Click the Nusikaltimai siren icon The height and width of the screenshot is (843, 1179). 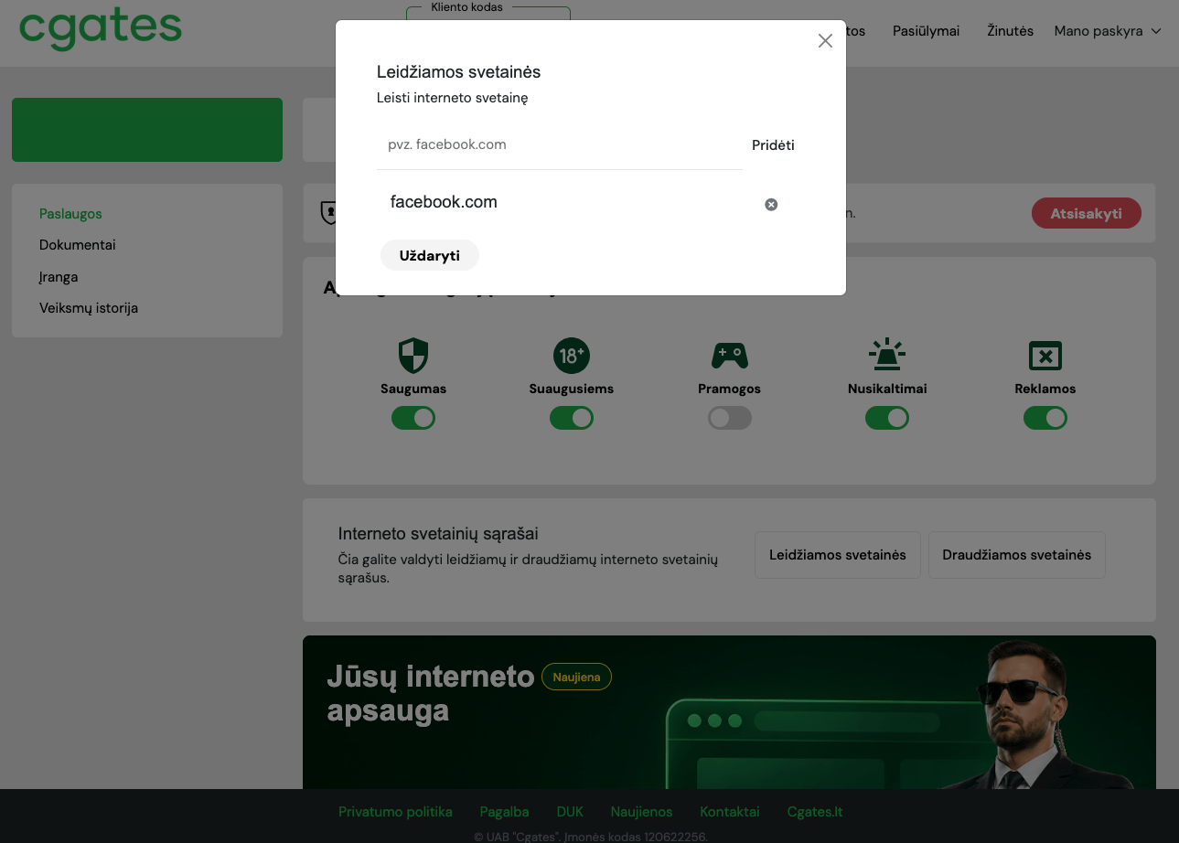[x=887, y=354]
